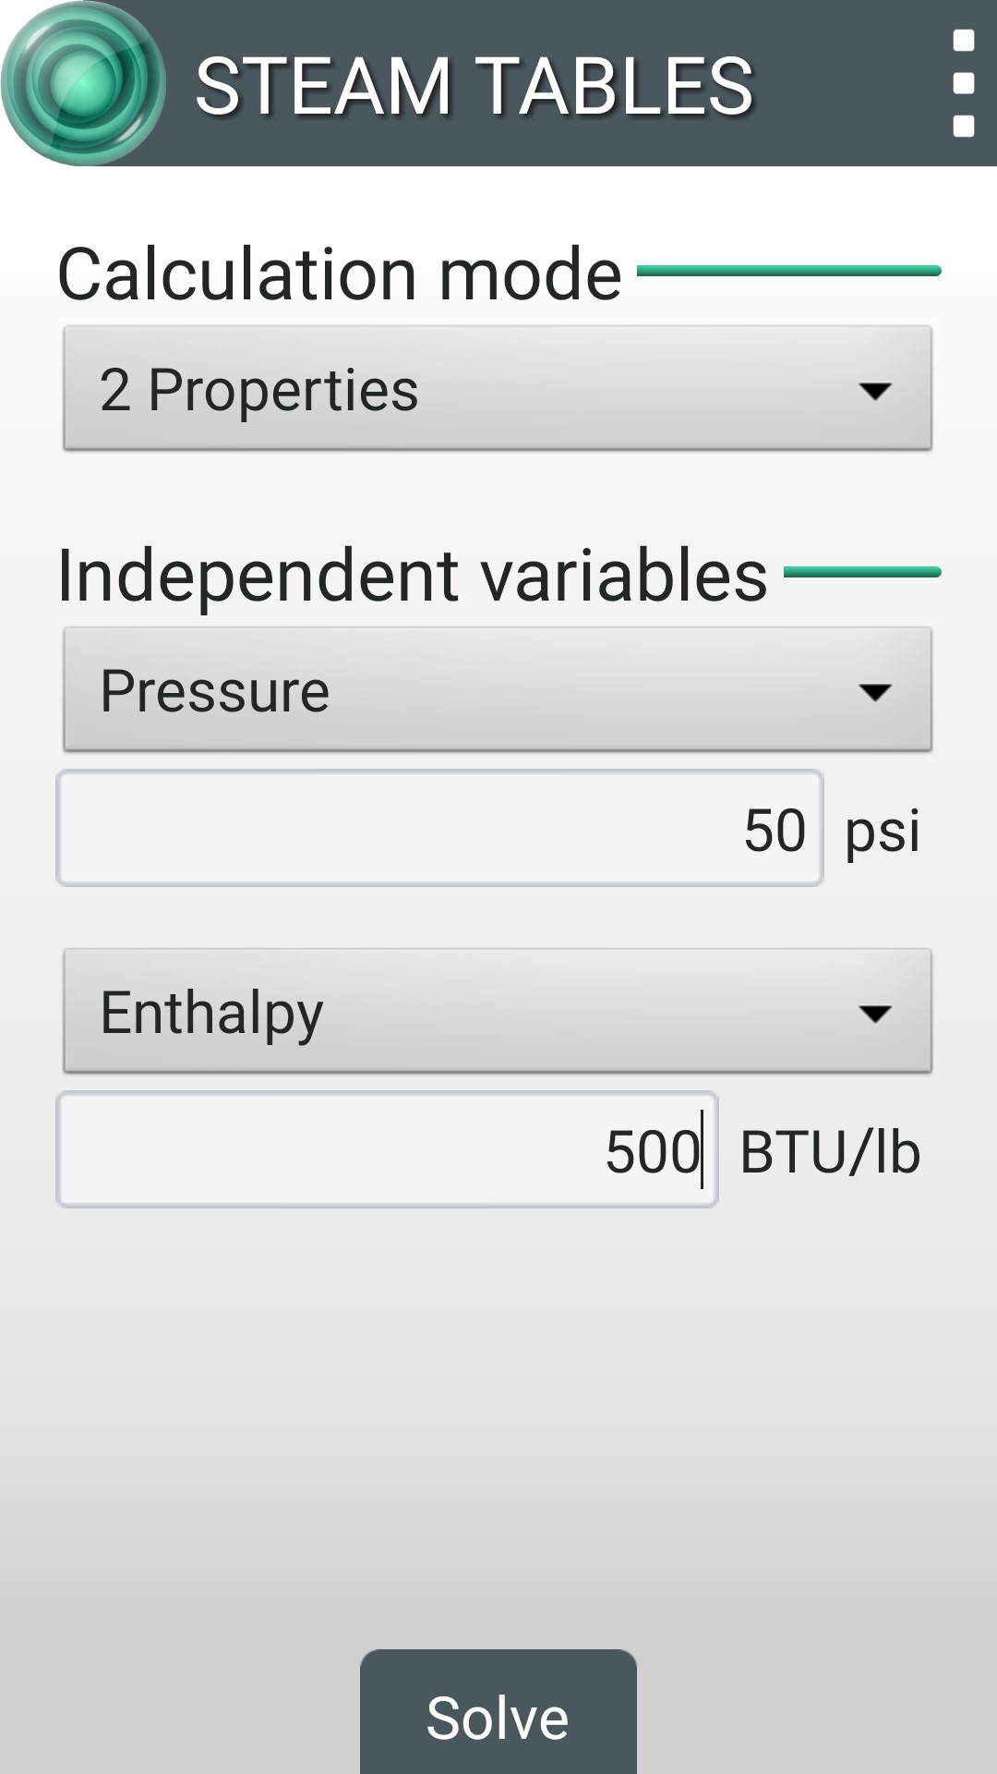997x1774 pixels.
Task: Expand the Pressure variable selector
Action: [x=462, y=690]
